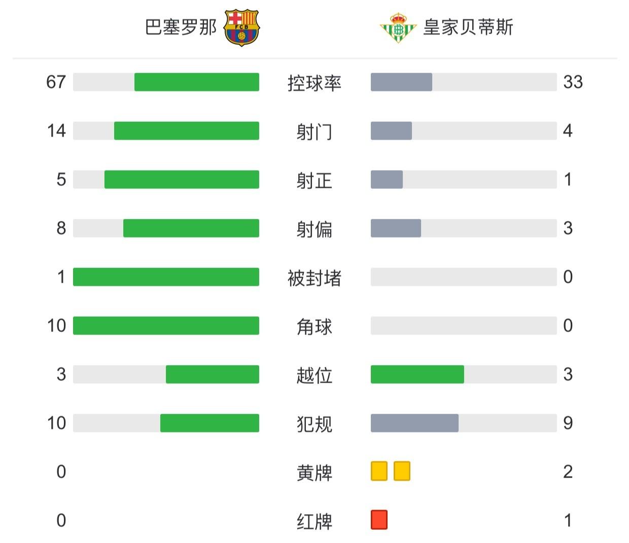This screenshot has height=543, width=629.
Task: Open the 巴塞罗那 team name
Action: (x=181, y=27)
